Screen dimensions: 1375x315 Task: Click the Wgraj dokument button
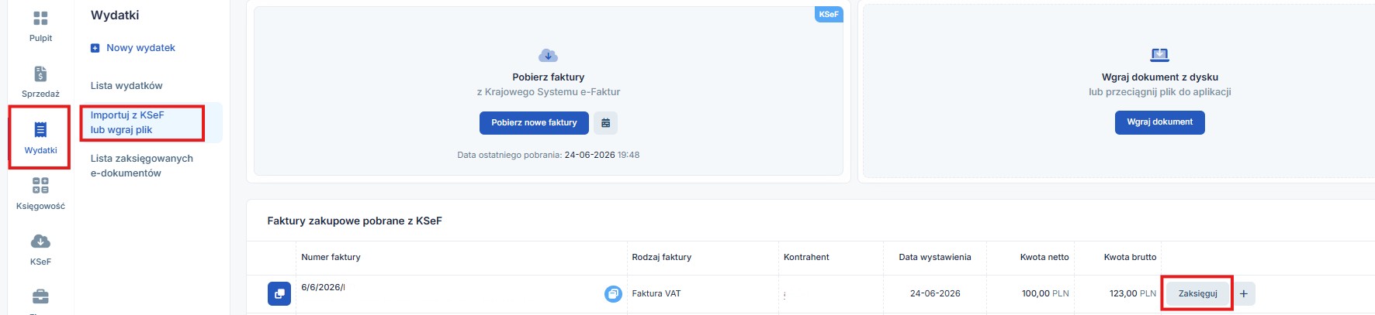[x=1159, y=122]
